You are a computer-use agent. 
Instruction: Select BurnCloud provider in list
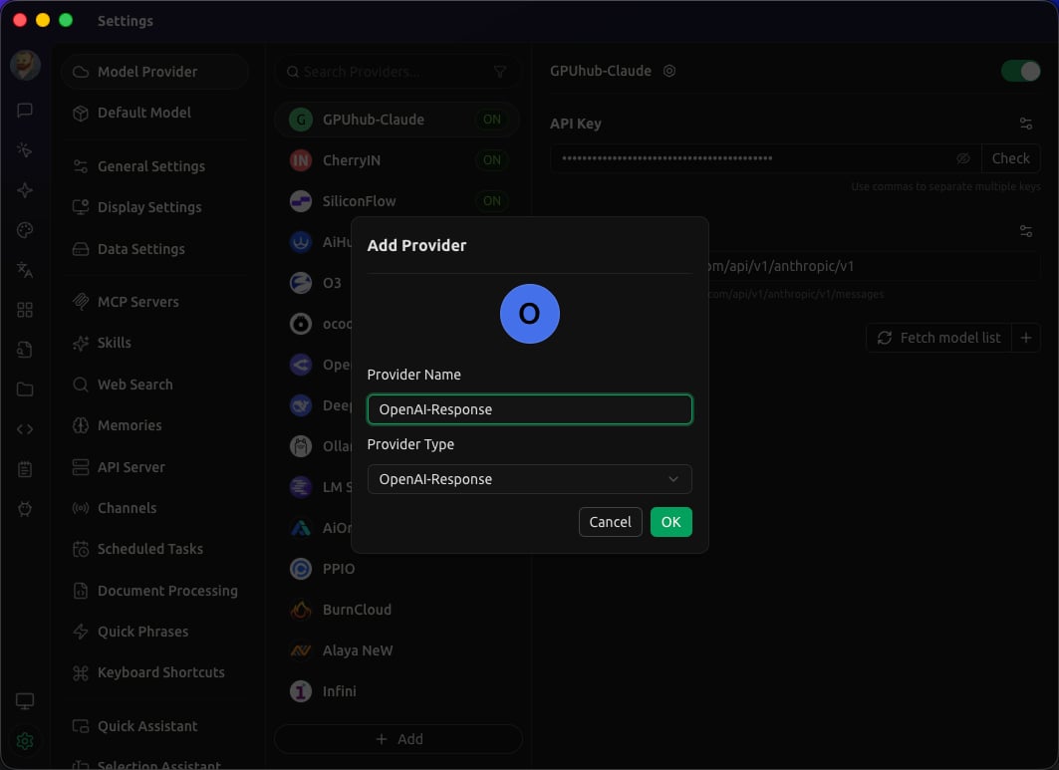[x=397, y=610]
